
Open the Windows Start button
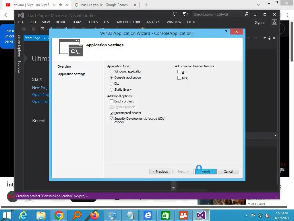pos(7,215)
